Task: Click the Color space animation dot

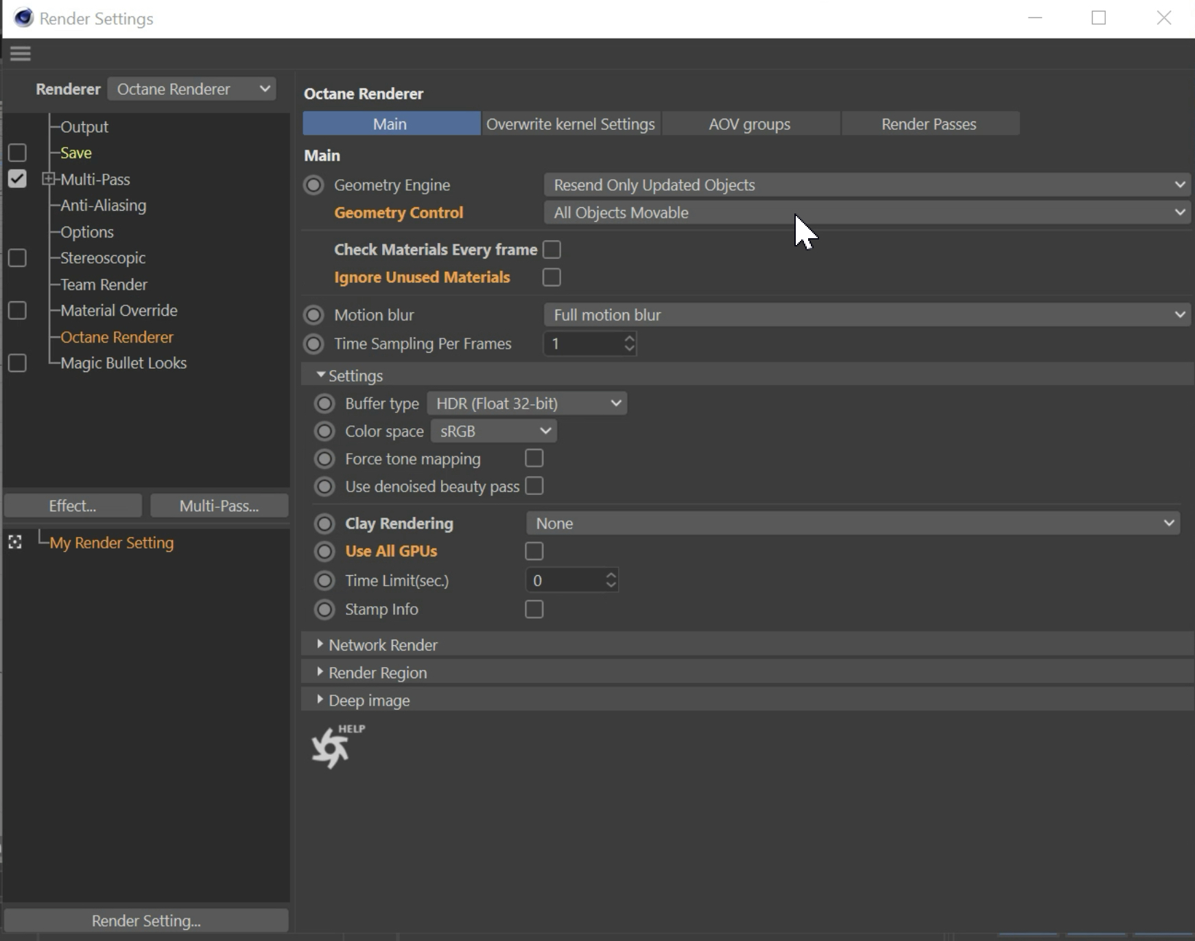Action: pos(324,431)
